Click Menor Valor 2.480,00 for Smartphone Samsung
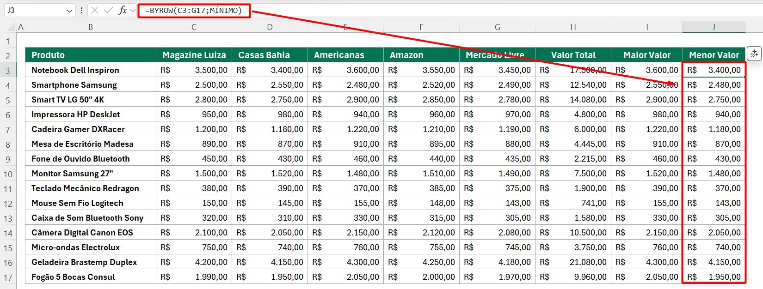 [x=714, y=84]
